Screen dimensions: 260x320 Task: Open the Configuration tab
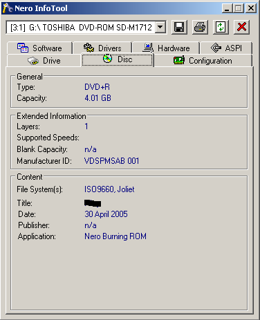click(203, 61)
